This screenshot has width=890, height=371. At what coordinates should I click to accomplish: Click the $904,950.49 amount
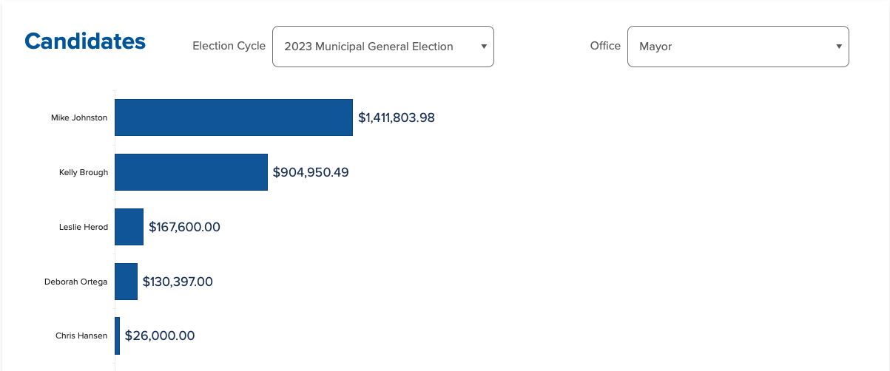click(x=311, y=172)
